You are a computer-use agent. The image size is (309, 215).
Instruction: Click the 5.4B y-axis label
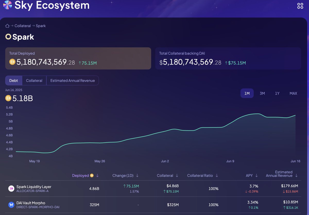(x=9, y=107)
